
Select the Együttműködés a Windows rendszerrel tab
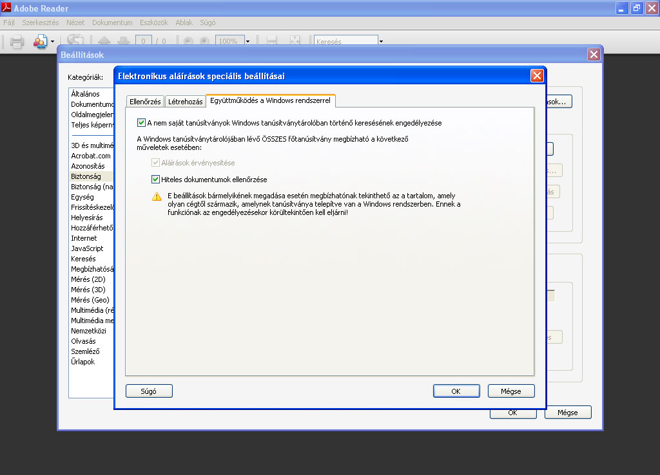pyautogui.click(x=270, y=100)
